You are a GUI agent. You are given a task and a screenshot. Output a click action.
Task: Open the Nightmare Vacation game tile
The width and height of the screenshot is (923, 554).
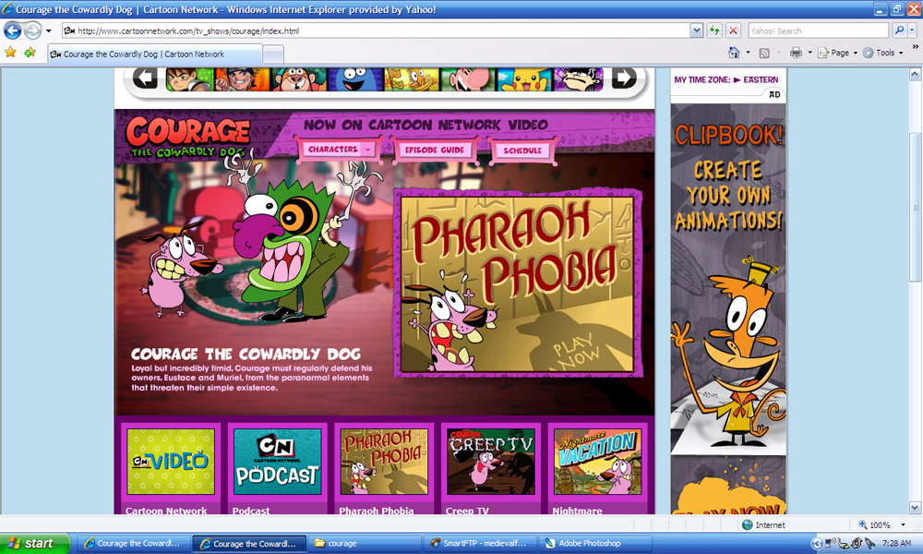597,461
